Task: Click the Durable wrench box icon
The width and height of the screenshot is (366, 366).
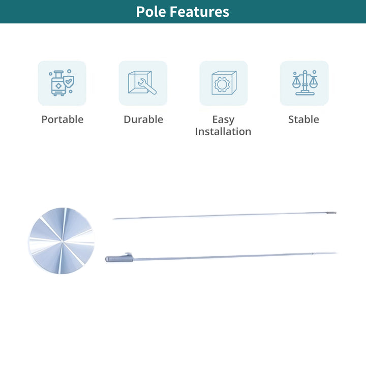Action: pyautogui.click(x=143, y=83)
